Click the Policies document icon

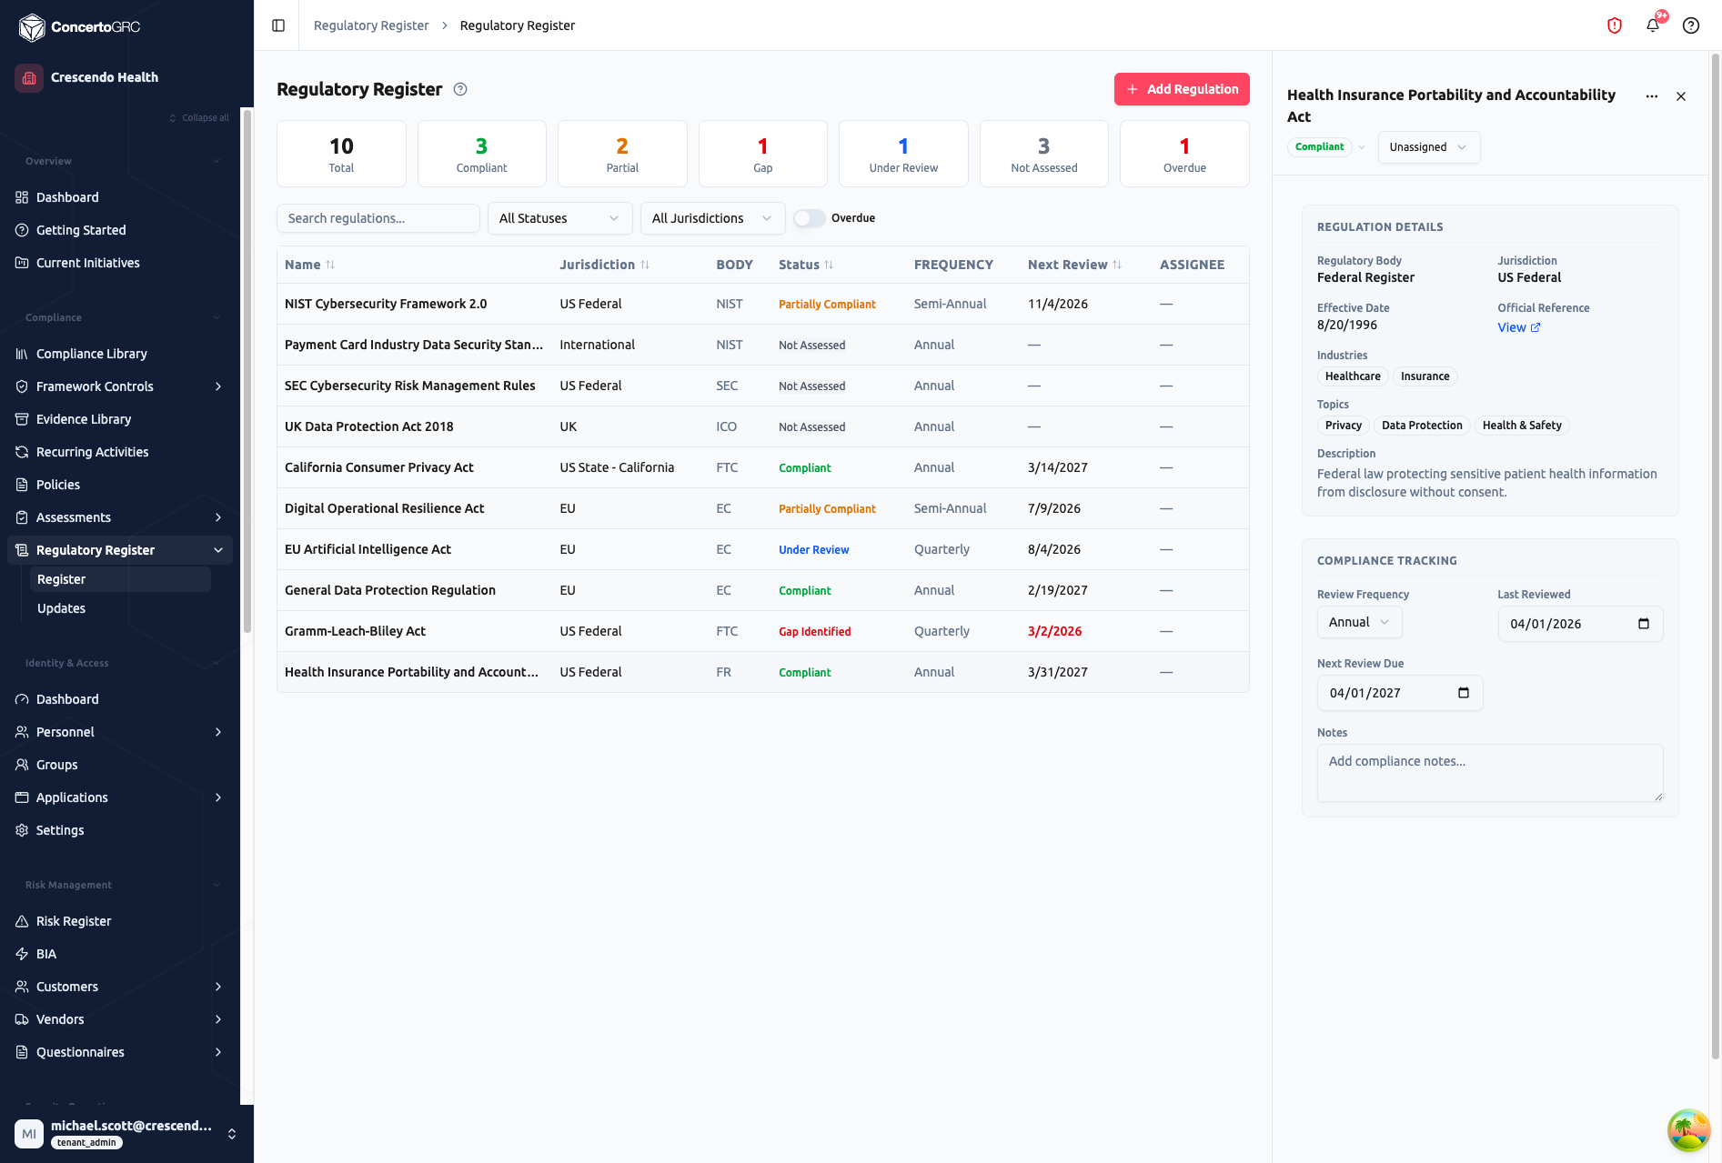coord(22,485)
